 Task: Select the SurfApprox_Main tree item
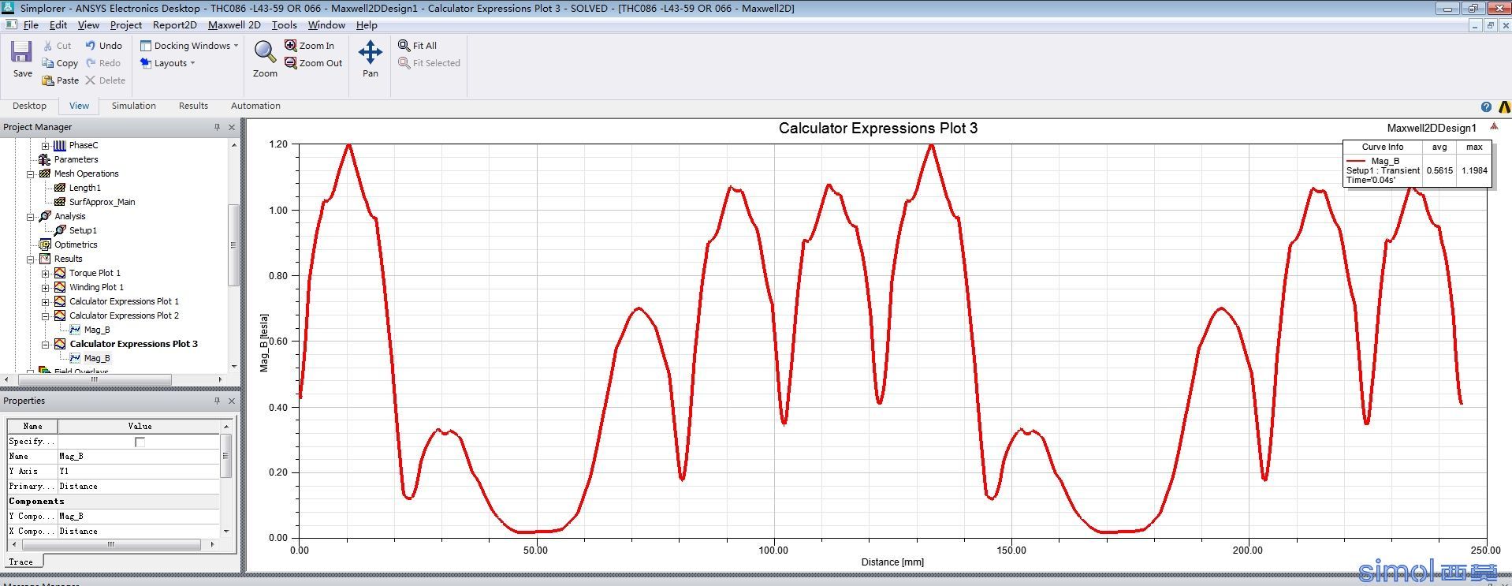(x=102, y=202)
